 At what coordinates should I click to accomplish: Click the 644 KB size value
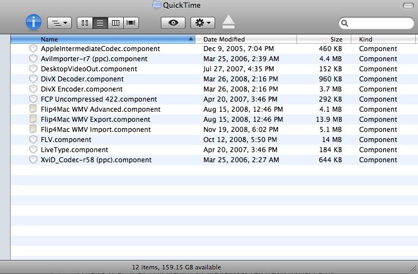[330, 160]
